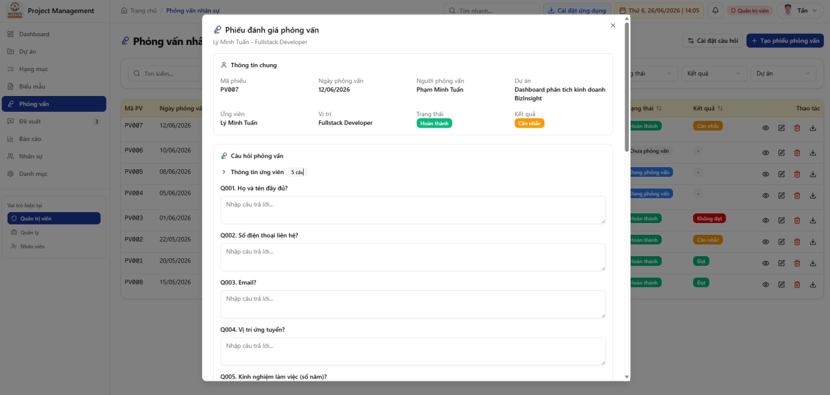
Task: Select the Quản trị viên role
Action: point(54,218)
